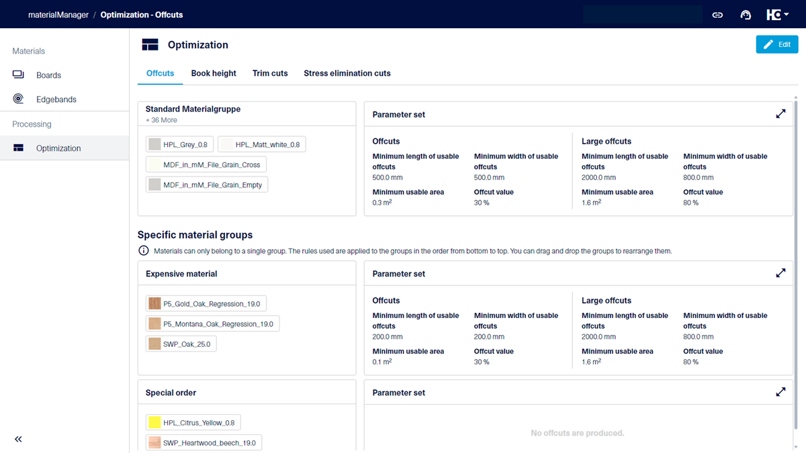Expand the Standard Materialgruppe parameter set
The image size is (806, 453).
click(780, 114)
